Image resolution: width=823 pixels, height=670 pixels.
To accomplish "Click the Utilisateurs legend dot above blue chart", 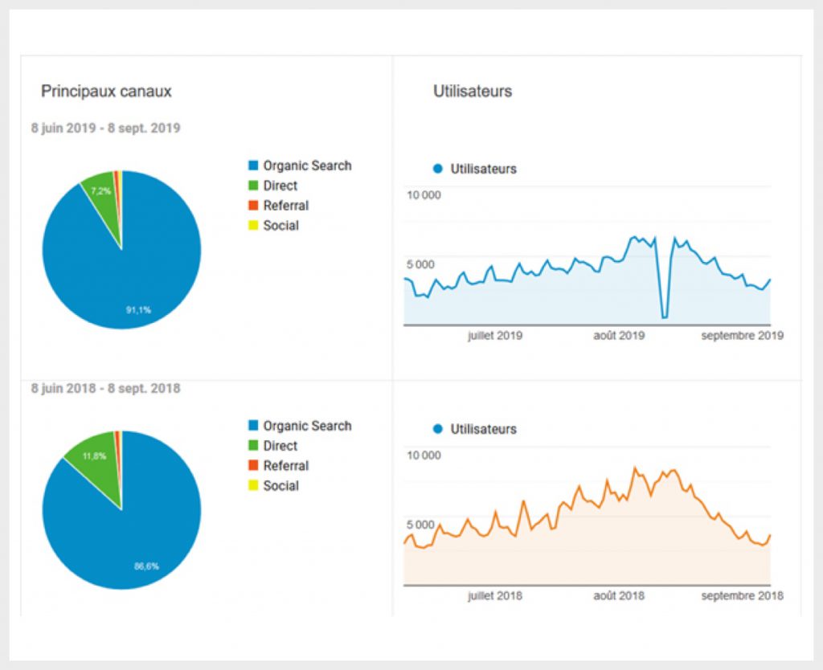I will (438, 169).
